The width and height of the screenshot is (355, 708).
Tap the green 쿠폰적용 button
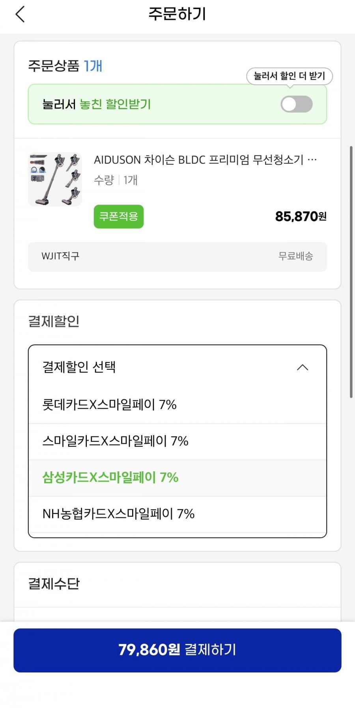[x=118, y=217]
